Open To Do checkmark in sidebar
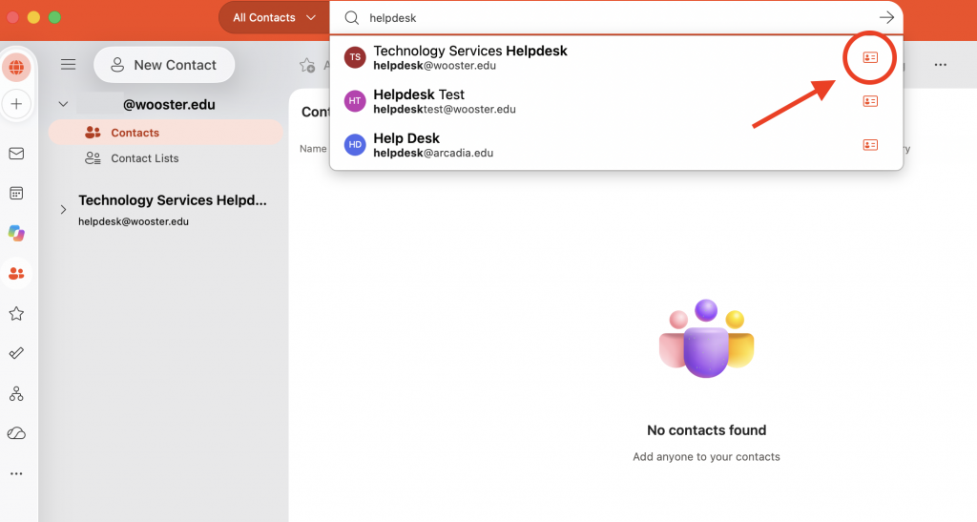Viewport: 977px width, 522px height. point(17,353)
